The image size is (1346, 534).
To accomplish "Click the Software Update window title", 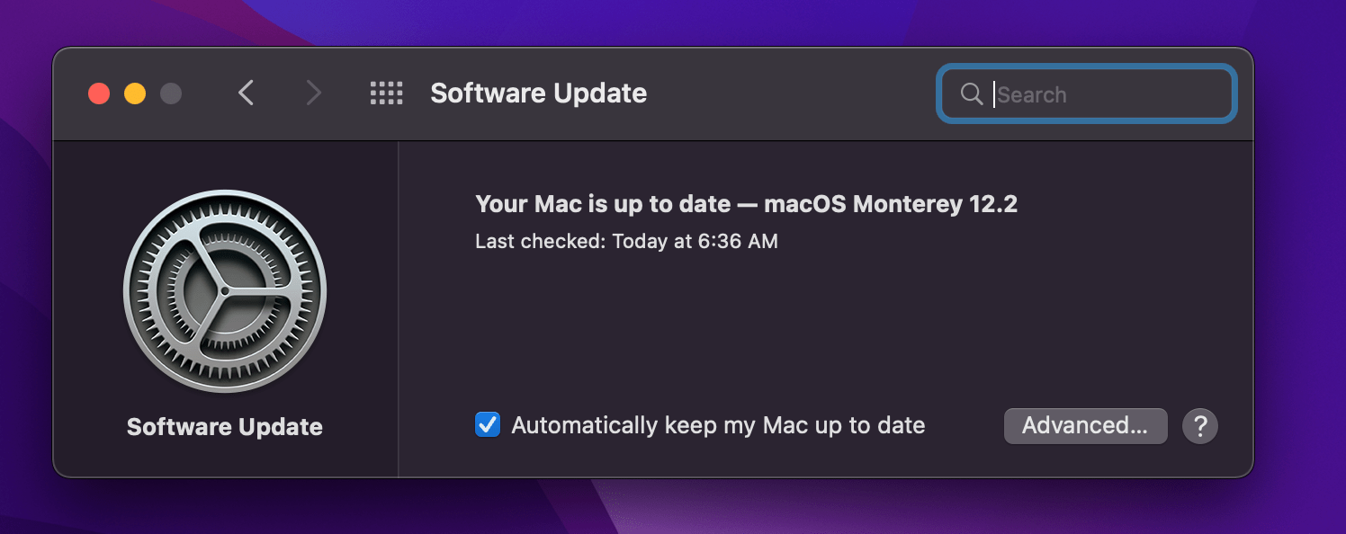I will click(x=538, y=93).
